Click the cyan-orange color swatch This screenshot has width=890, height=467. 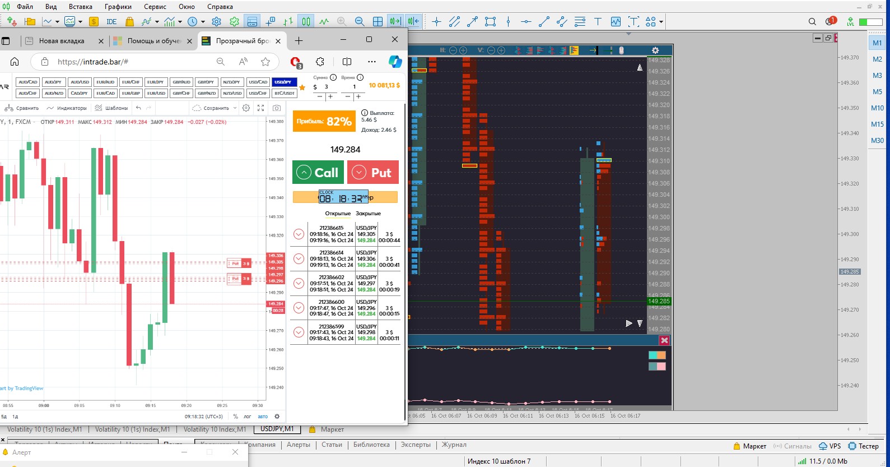click(657, 355)
